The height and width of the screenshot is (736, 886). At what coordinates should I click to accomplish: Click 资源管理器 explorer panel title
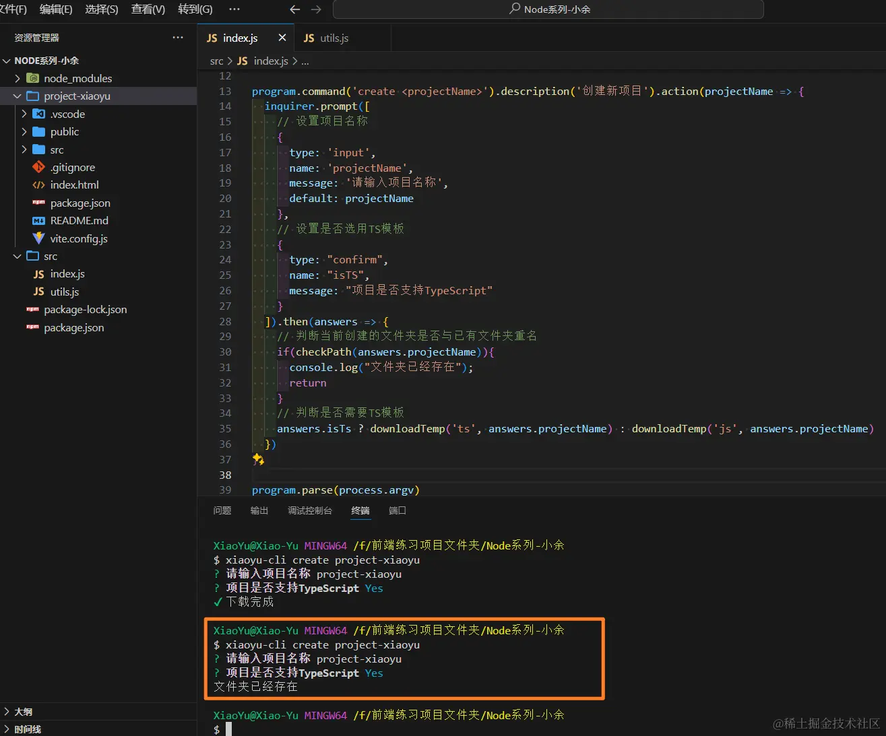click(37, 38)
